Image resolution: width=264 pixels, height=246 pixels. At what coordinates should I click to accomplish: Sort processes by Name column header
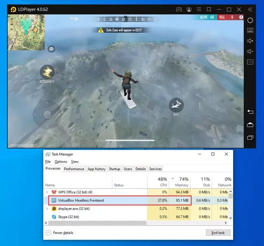pos(78,182)
